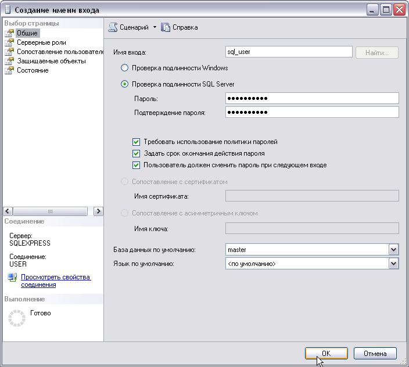
Task: Open База данных по умолчанию dropdown
Action: (393, 250)
